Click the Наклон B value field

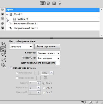33,92
